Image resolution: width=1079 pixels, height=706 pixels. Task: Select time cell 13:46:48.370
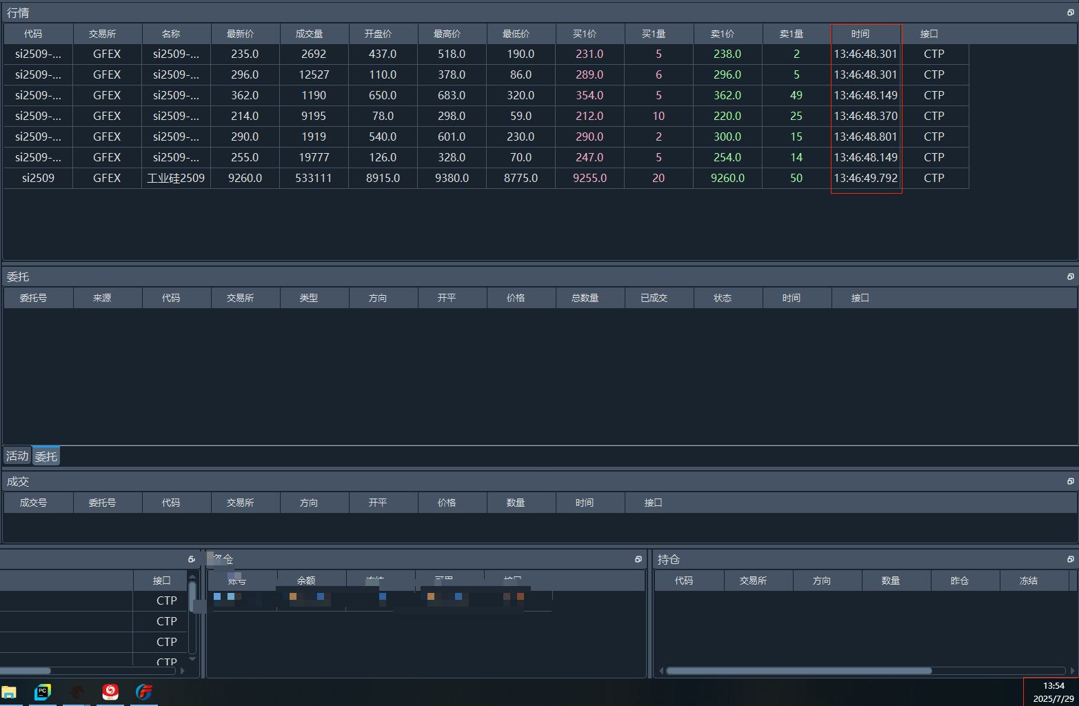865,116
